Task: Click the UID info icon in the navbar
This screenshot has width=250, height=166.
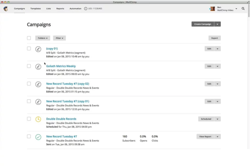Action: click(86, 8)
